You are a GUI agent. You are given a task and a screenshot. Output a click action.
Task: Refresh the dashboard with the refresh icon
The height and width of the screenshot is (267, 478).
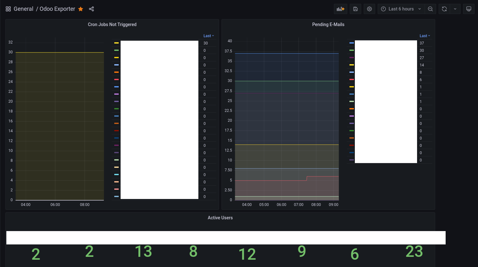pos(444,9)
